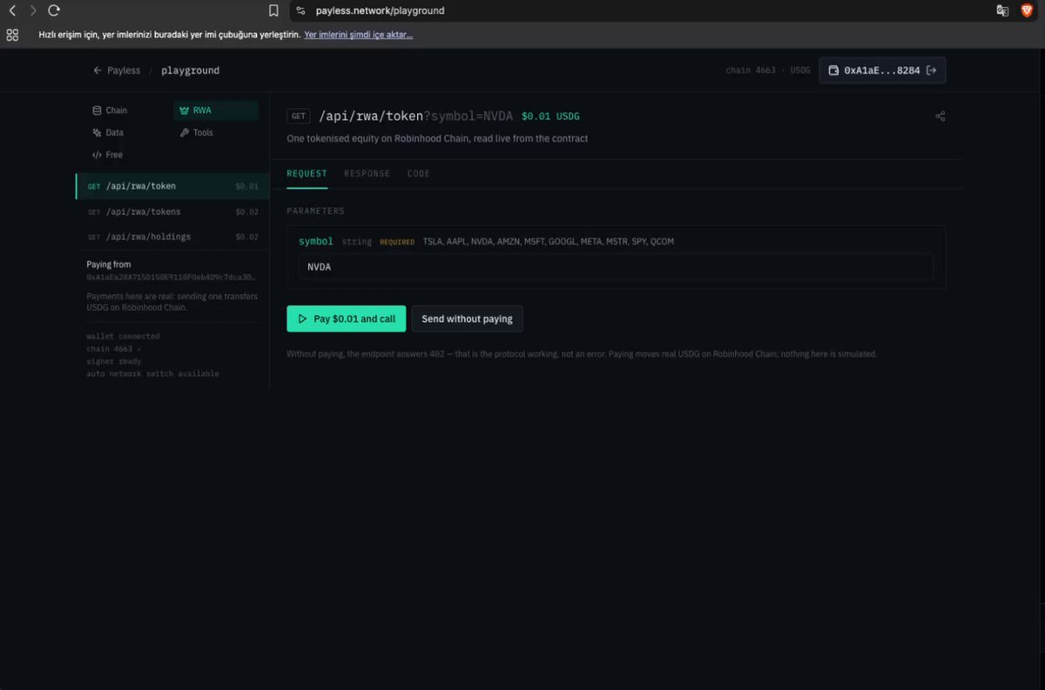Select the Data category
1045x690 pixels.
[x=108, y=132]
